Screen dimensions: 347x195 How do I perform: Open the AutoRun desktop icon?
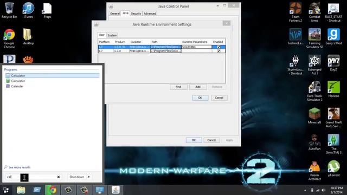(314, 142)
